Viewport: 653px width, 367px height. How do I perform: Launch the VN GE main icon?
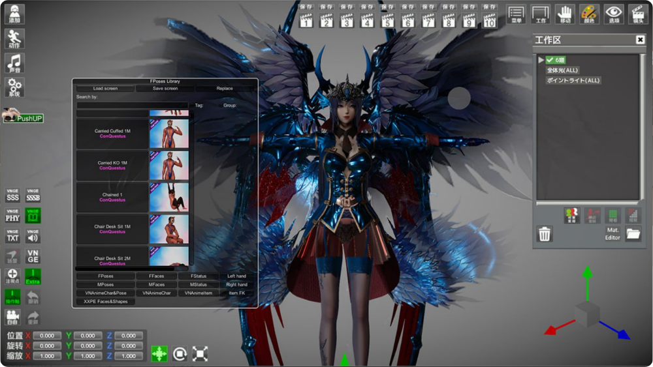pyautogui.click(x=33, y=256)
